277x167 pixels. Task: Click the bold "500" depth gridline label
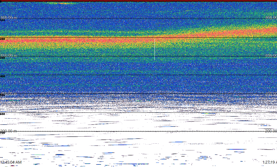pos(3,95)
